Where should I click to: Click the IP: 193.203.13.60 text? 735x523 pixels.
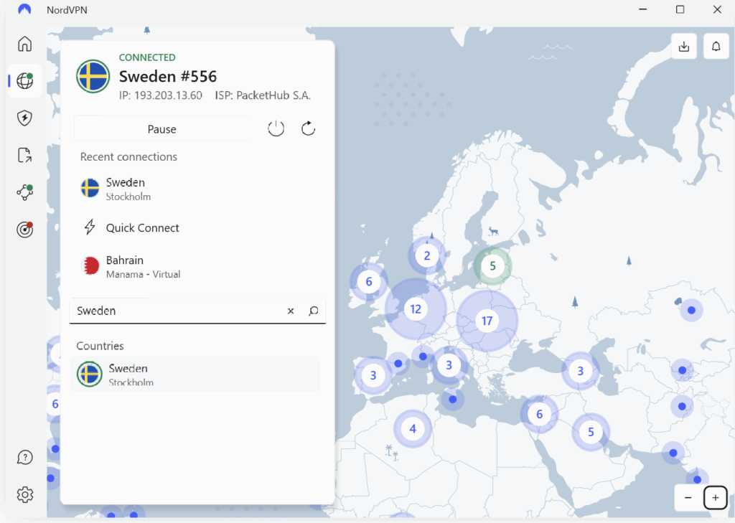point(160,95)
